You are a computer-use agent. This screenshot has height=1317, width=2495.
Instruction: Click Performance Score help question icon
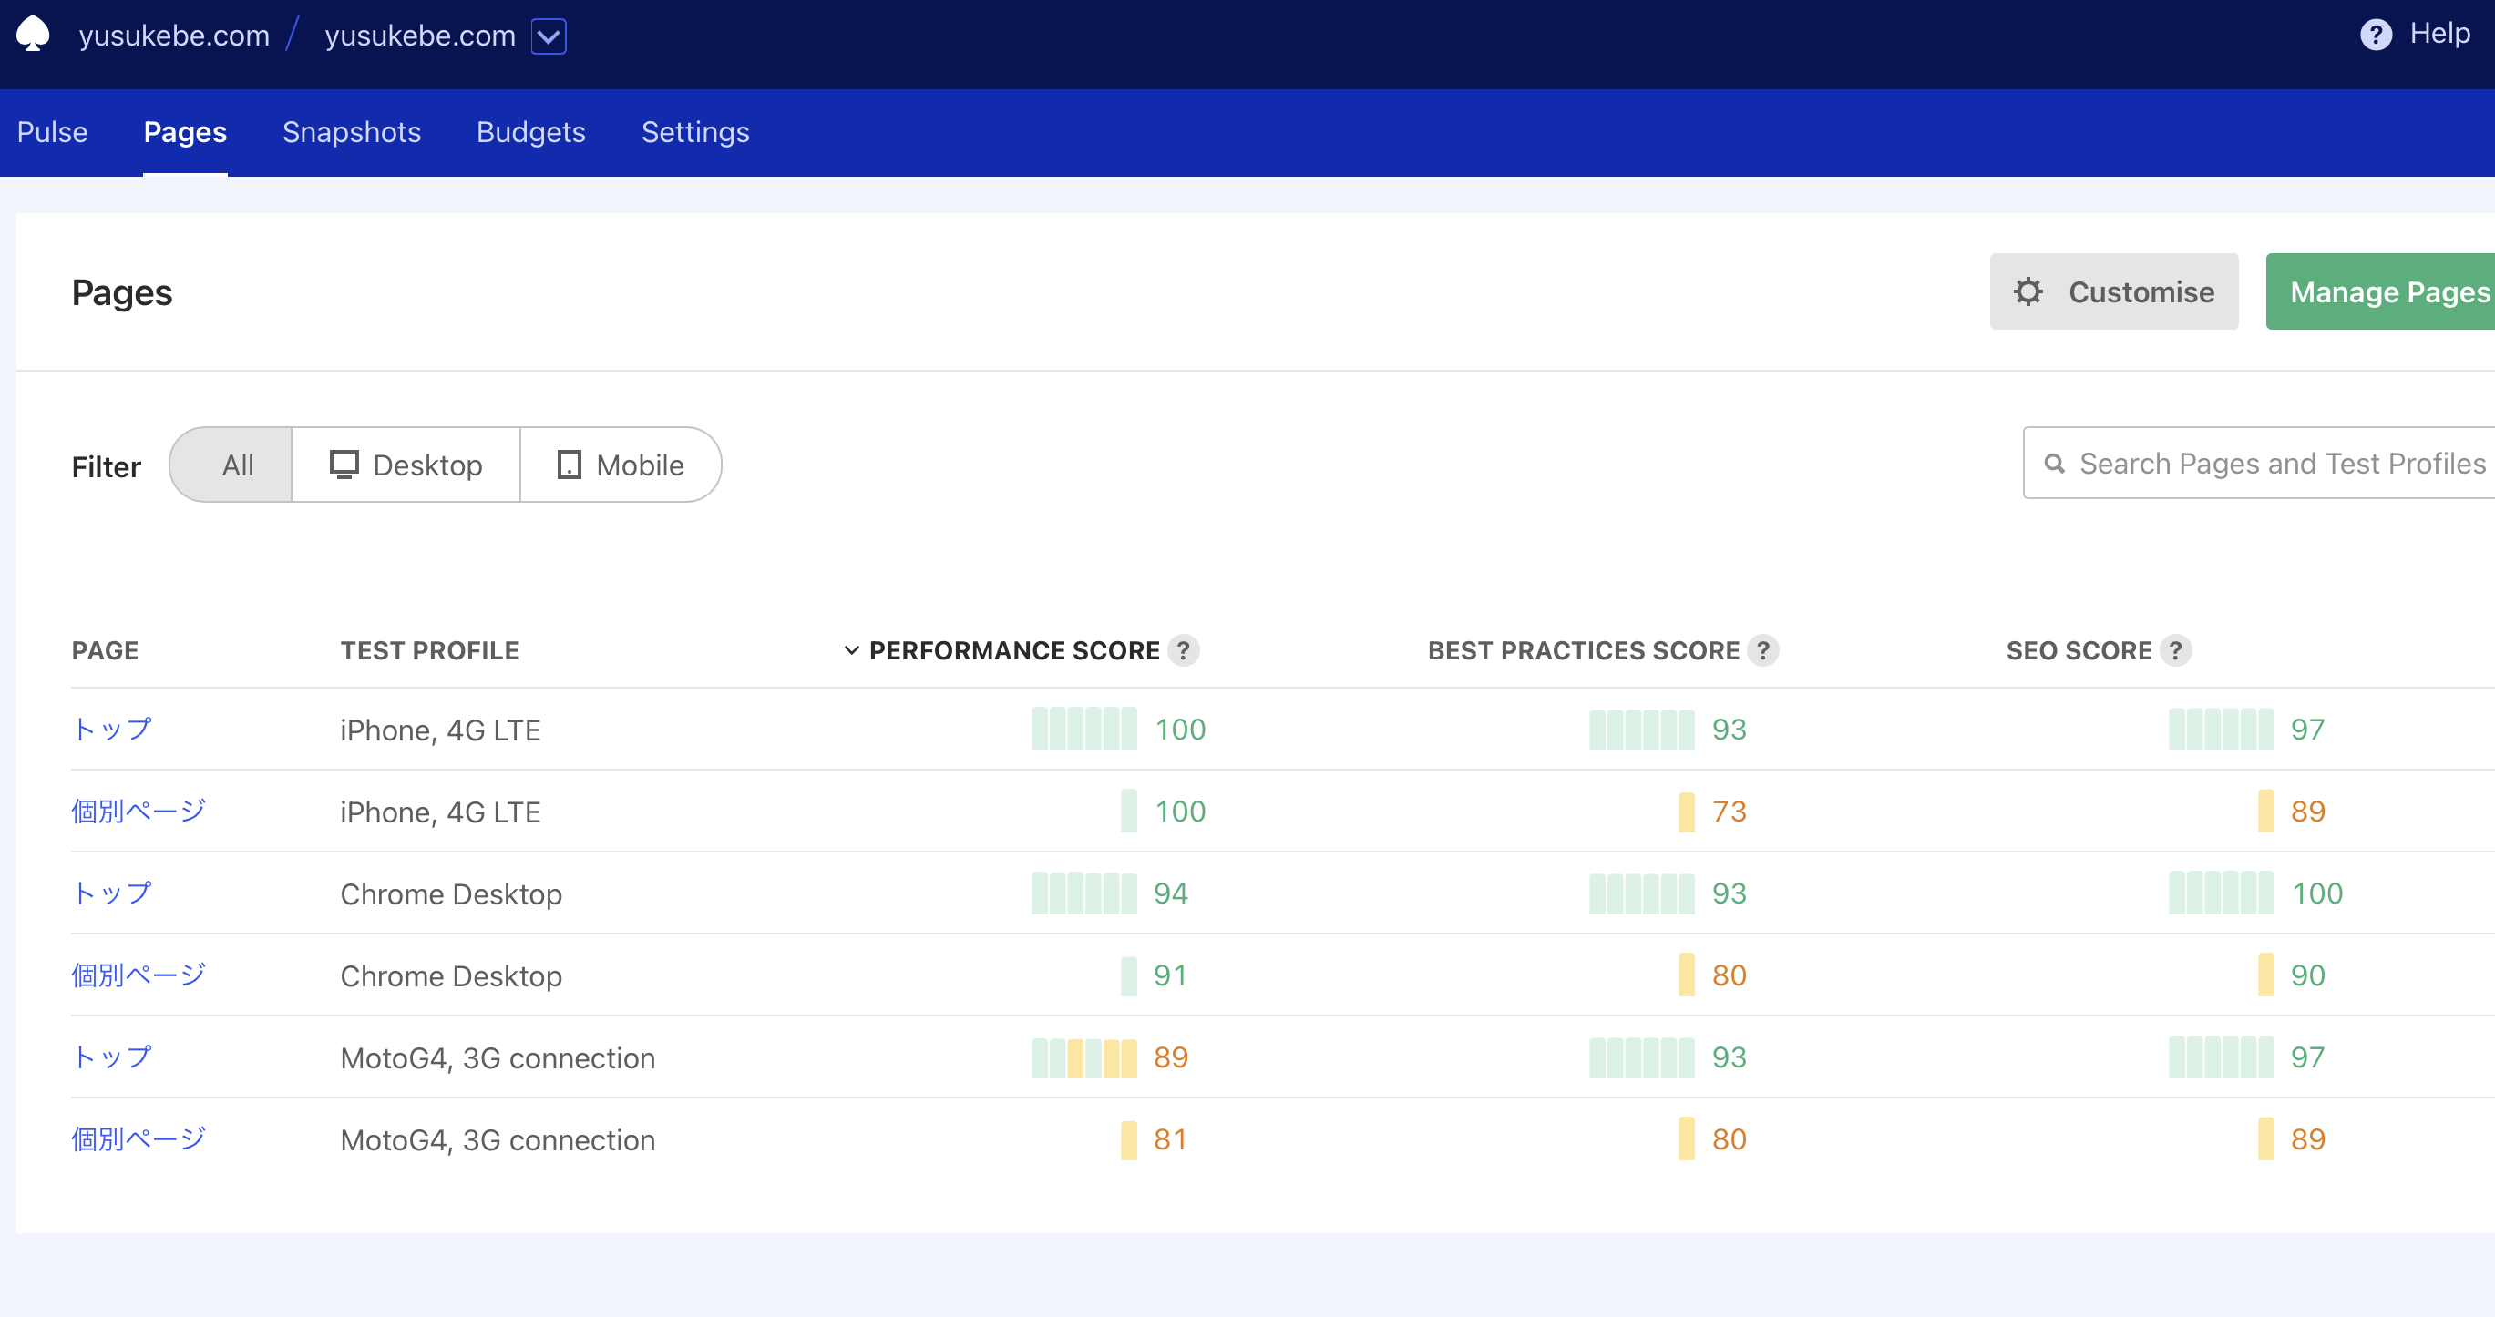point(1183,650)
